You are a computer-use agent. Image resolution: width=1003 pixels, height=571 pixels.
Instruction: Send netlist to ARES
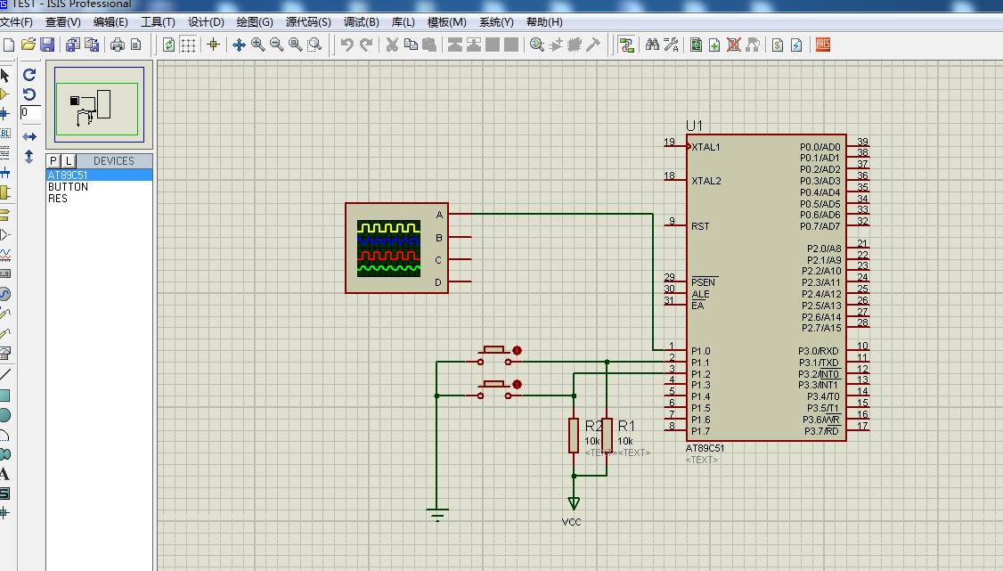click(822, 45)
